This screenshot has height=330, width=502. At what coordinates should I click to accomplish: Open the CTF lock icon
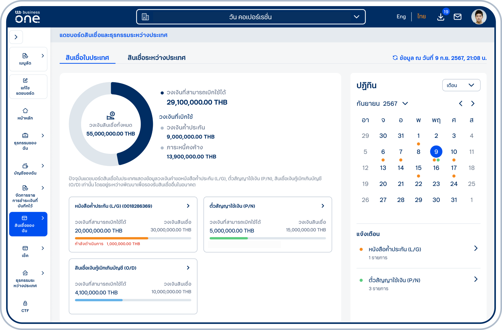(x=25, y=303)
